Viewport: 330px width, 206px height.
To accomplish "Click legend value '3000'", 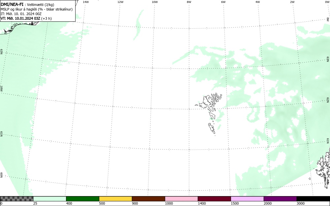I will (301, 203).
